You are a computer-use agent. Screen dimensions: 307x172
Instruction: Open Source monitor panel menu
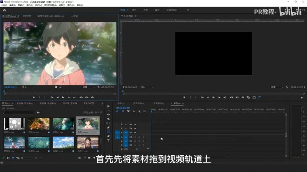(18, 16)
